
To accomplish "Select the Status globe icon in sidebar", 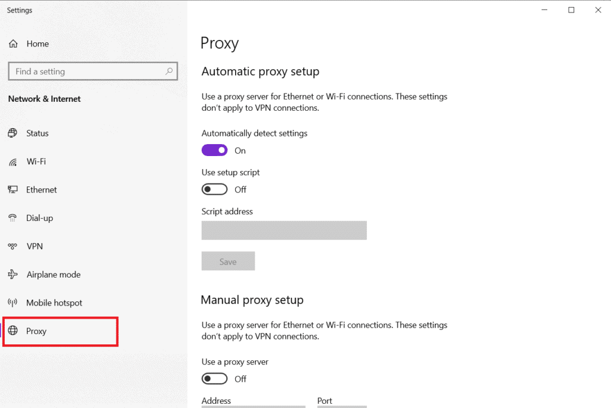I will pos(13,133).
